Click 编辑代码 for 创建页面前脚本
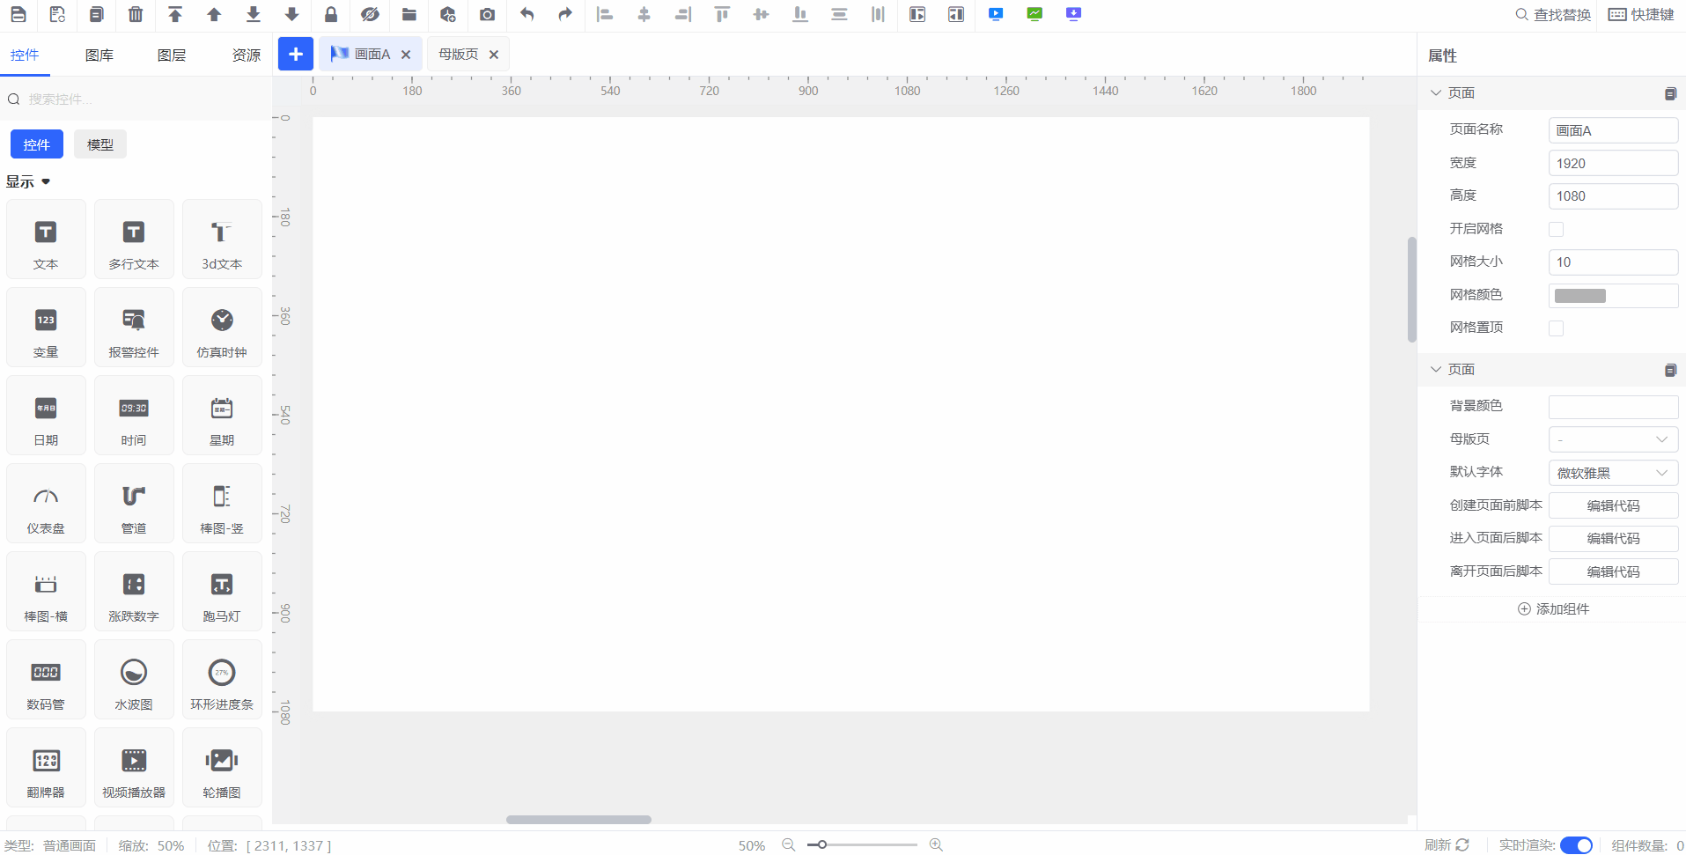Viewport: 1686px width, 855px height. (1613, 505)
